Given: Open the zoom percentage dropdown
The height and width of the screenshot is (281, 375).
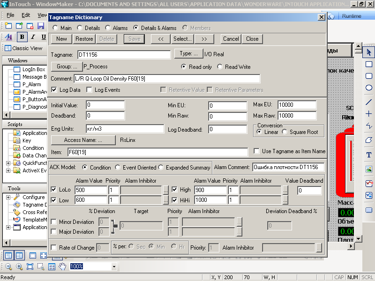Looking at the screenshot, I should coord(114,266).
